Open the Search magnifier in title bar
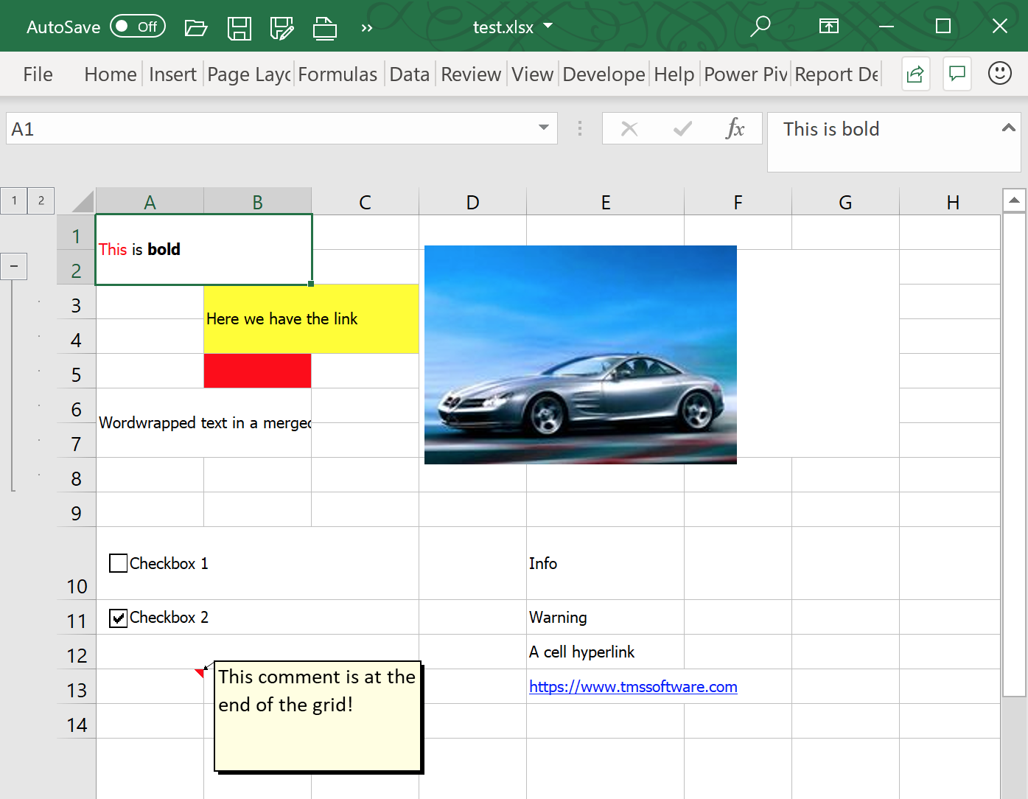 (760, 27)
